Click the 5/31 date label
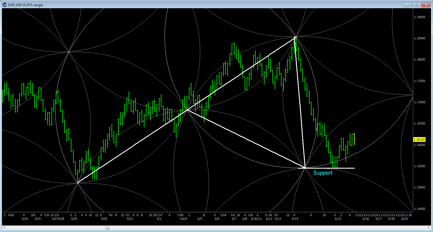 (x=130, y=219)
